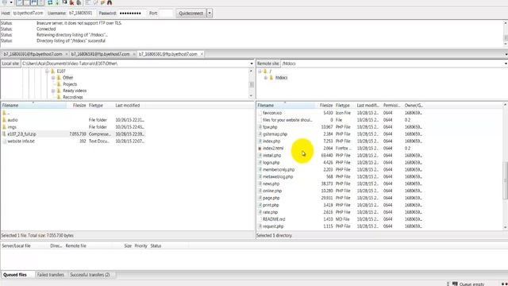Collapse the remote root '/' node
Screen dimensions: 508x286
coord(260,71)
